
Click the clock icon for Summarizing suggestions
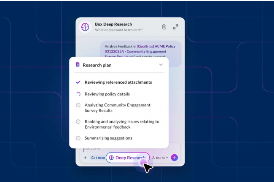pos(78,138)
